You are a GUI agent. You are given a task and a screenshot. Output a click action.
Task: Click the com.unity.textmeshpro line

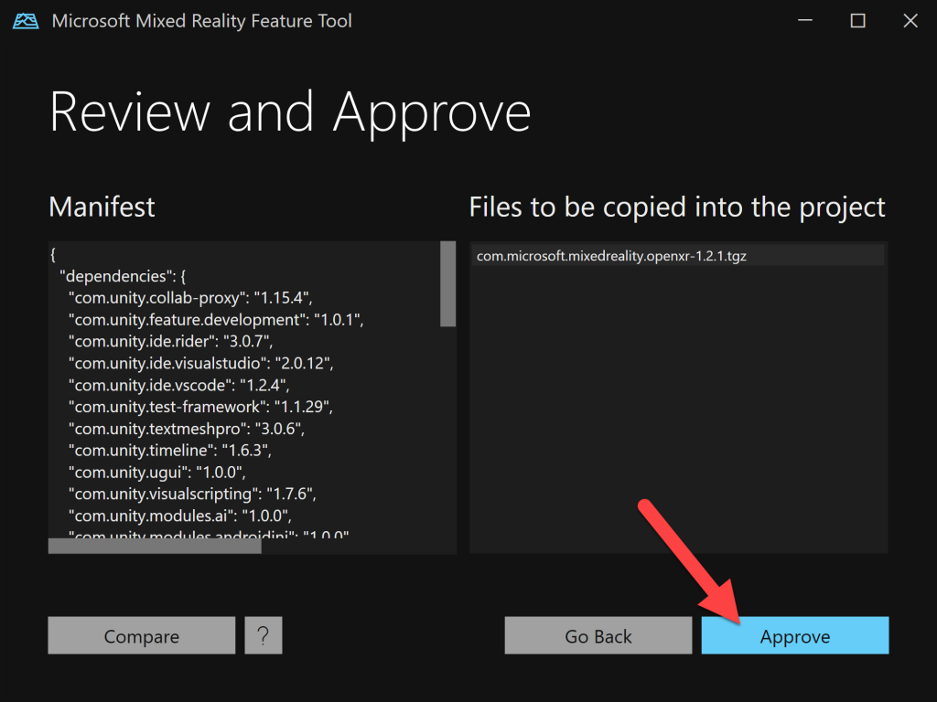tap(187, 429)
